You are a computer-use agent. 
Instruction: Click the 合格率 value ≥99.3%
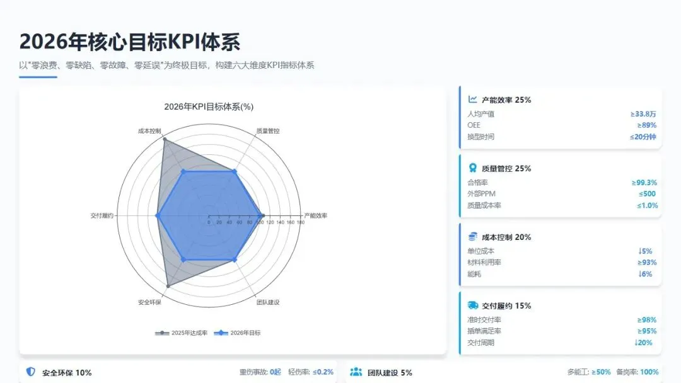click(x=644, y=182)
